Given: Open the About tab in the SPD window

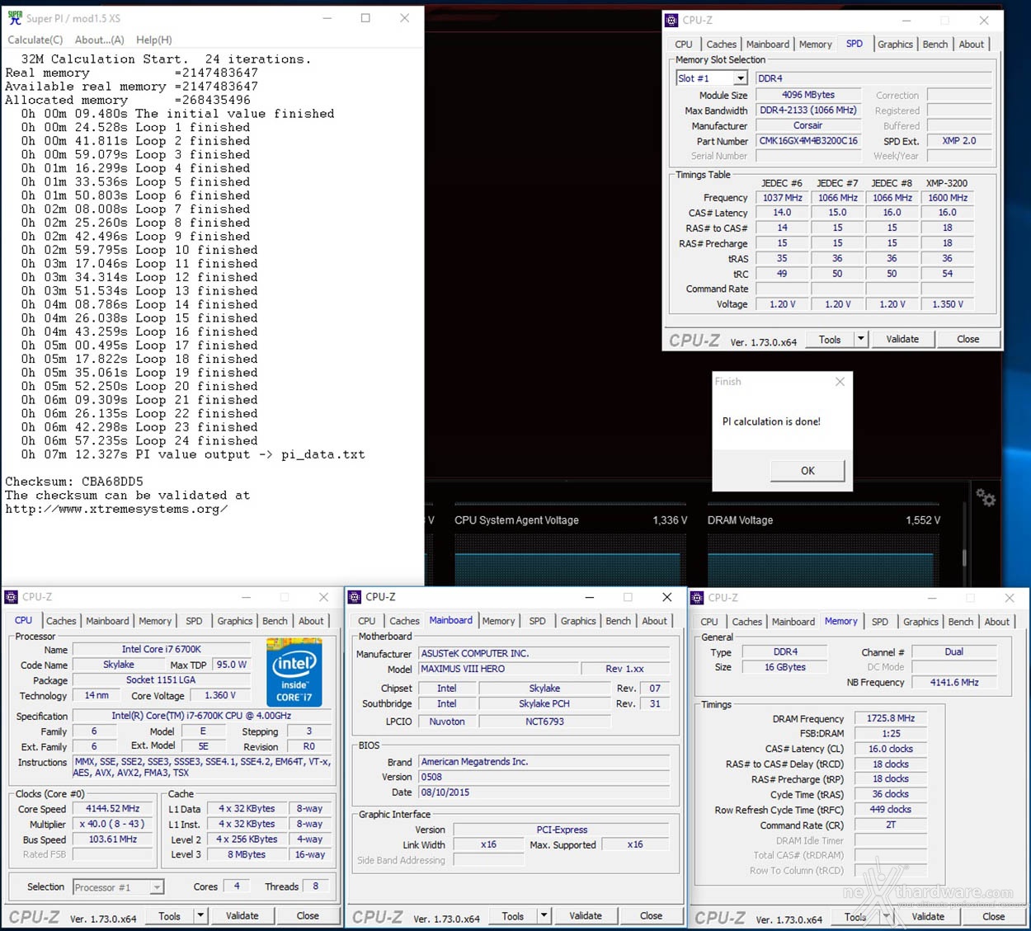Looking at the screenshot, I should pos(971,45).
